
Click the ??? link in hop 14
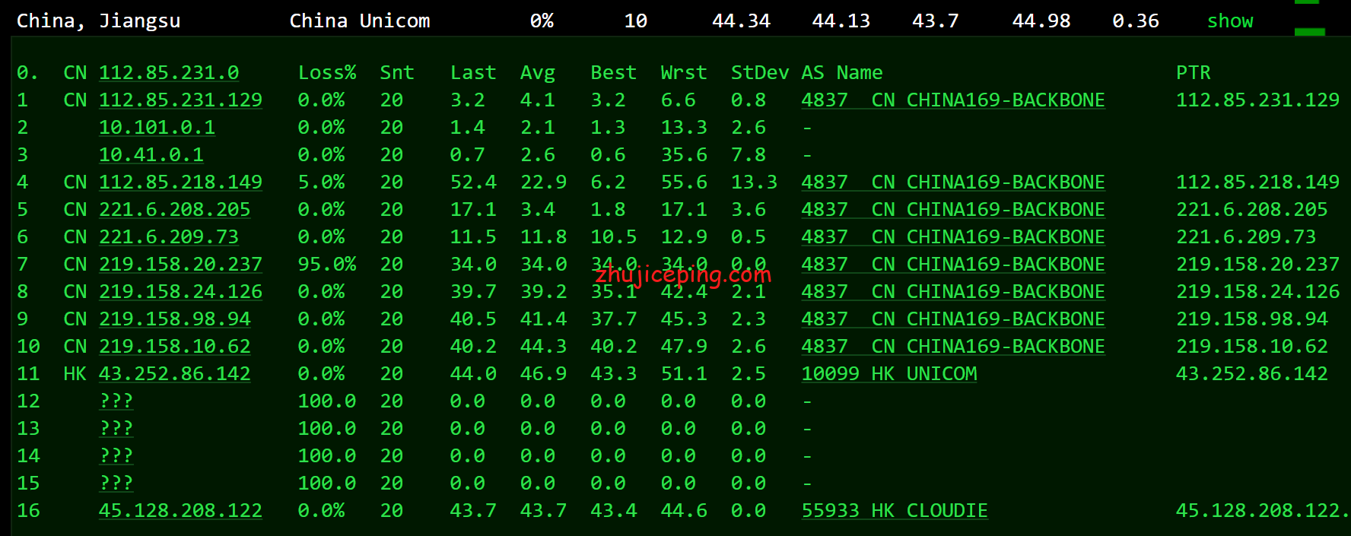(x=116, y=455)
